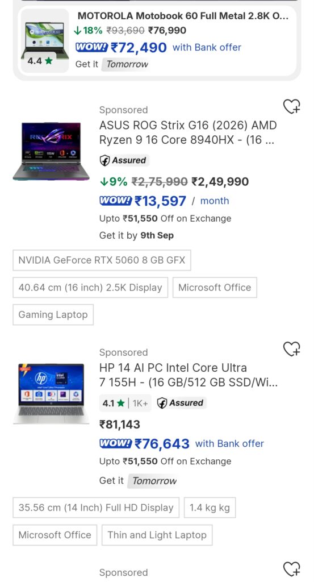Add ASUS ROG Strix G16 to wishlist
Image resolution: width=314 pixels, height=582 pixels.
point(292,106)
